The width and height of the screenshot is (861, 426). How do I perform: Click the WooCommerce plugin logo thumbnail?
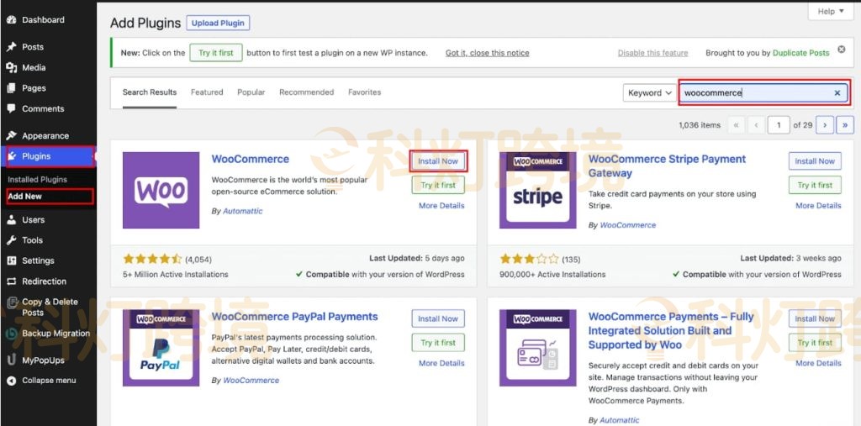click(161, 190)
